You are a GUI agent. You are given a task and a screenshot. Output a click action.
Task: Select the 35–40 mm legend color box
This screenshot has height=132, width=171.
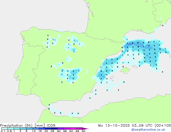67,128
